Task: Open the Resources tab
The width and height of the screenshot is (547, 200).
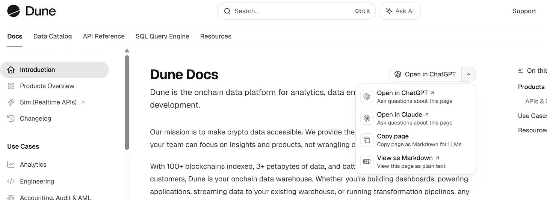Action: tap(216, 36)
